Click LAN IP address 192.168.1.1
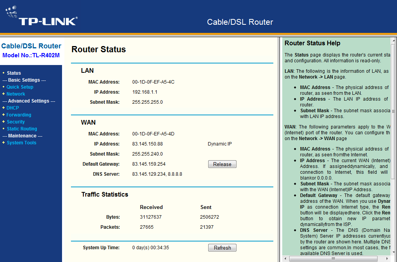 coord(145,92)
